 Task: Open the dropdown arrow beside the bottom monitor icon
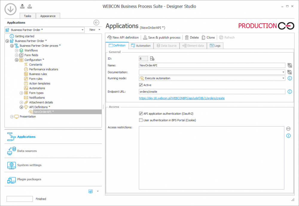[98, 191]
